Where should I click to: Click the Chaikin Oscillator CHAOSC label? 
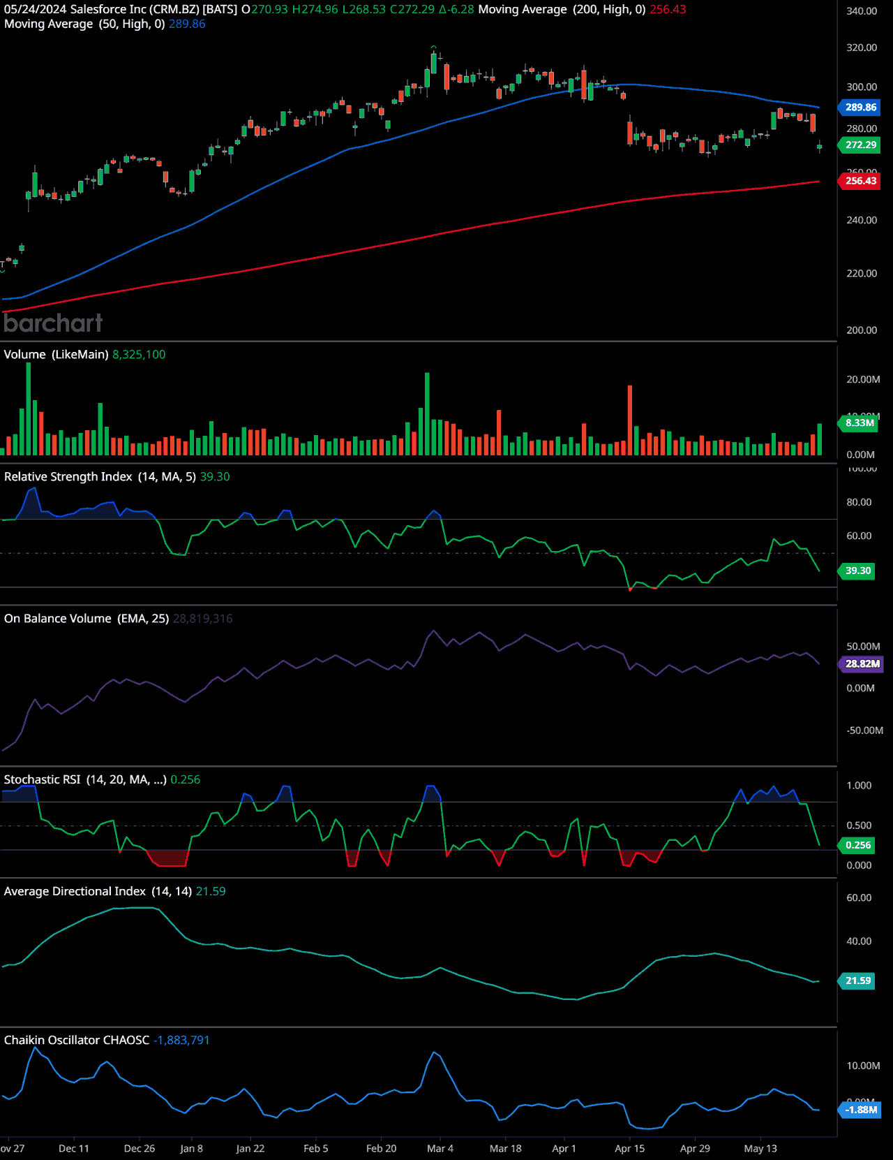click(77, 1041)
